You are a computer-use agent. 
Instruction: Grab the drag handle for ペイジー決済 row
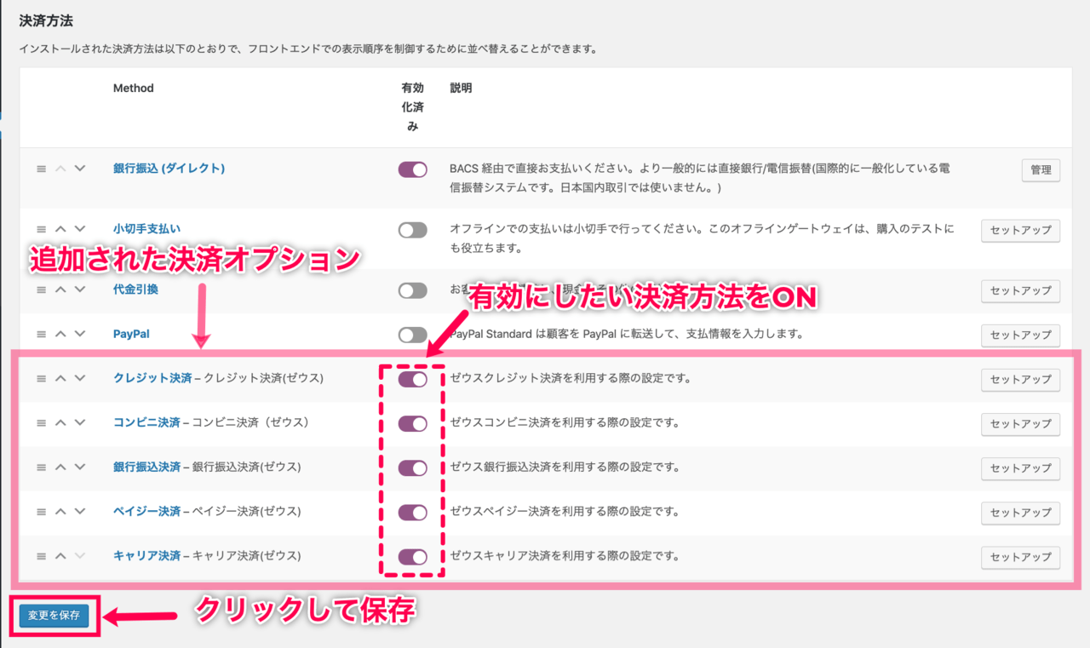(41, 511)
